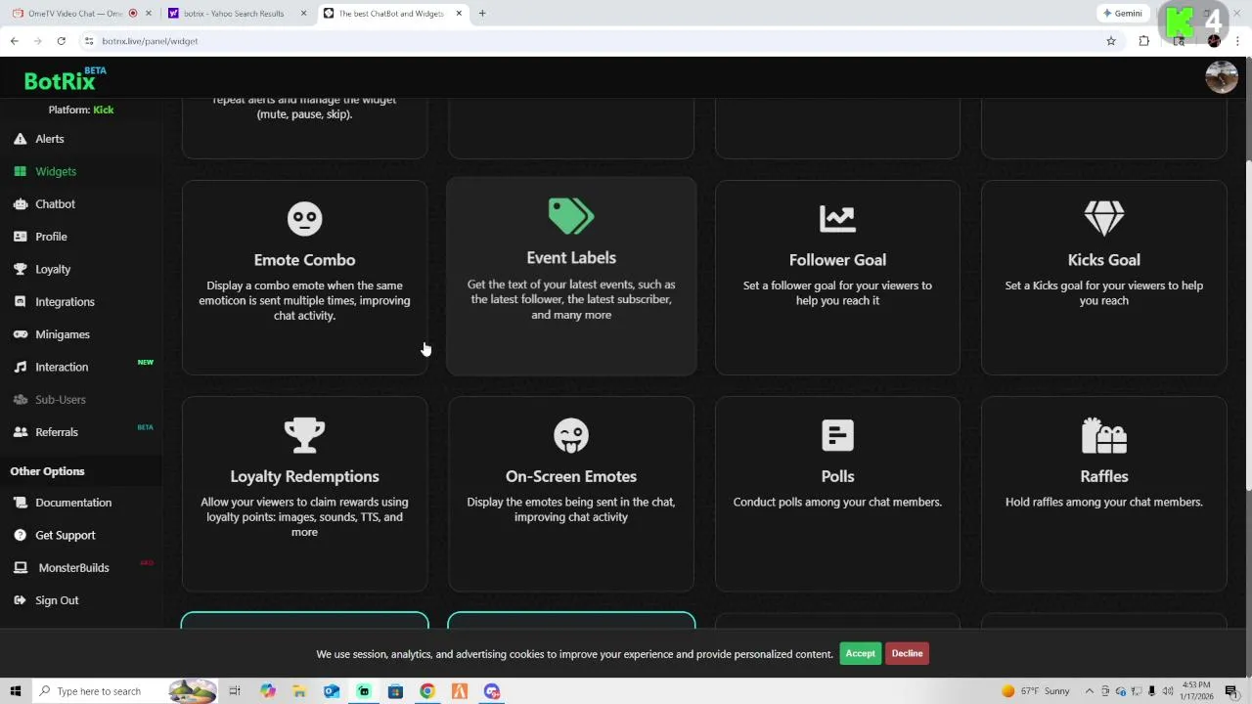Open user avatar menu at top right
Screen dimensions: 1252x704
pyautogui.click(x=1222, y=77)
